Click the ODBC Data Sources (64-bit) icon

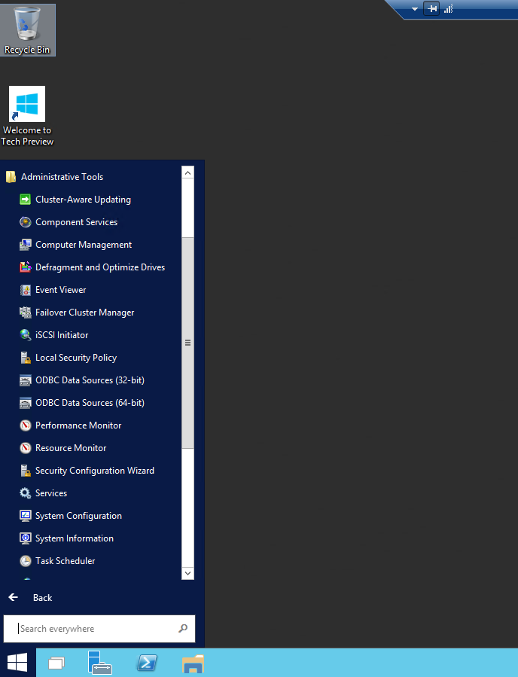(x=26, y=403)
